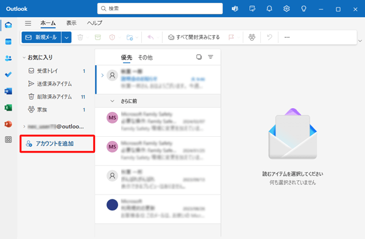Click the select-all messages icon
Viewport: 365px width, 239px height.
pyautogui.click(x=199, y=57)
